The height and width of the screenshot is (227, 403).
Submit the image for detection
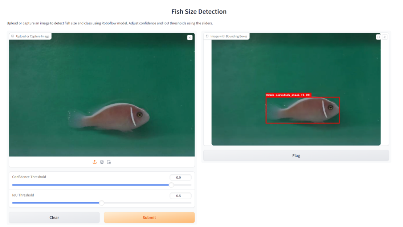[149, 218]
